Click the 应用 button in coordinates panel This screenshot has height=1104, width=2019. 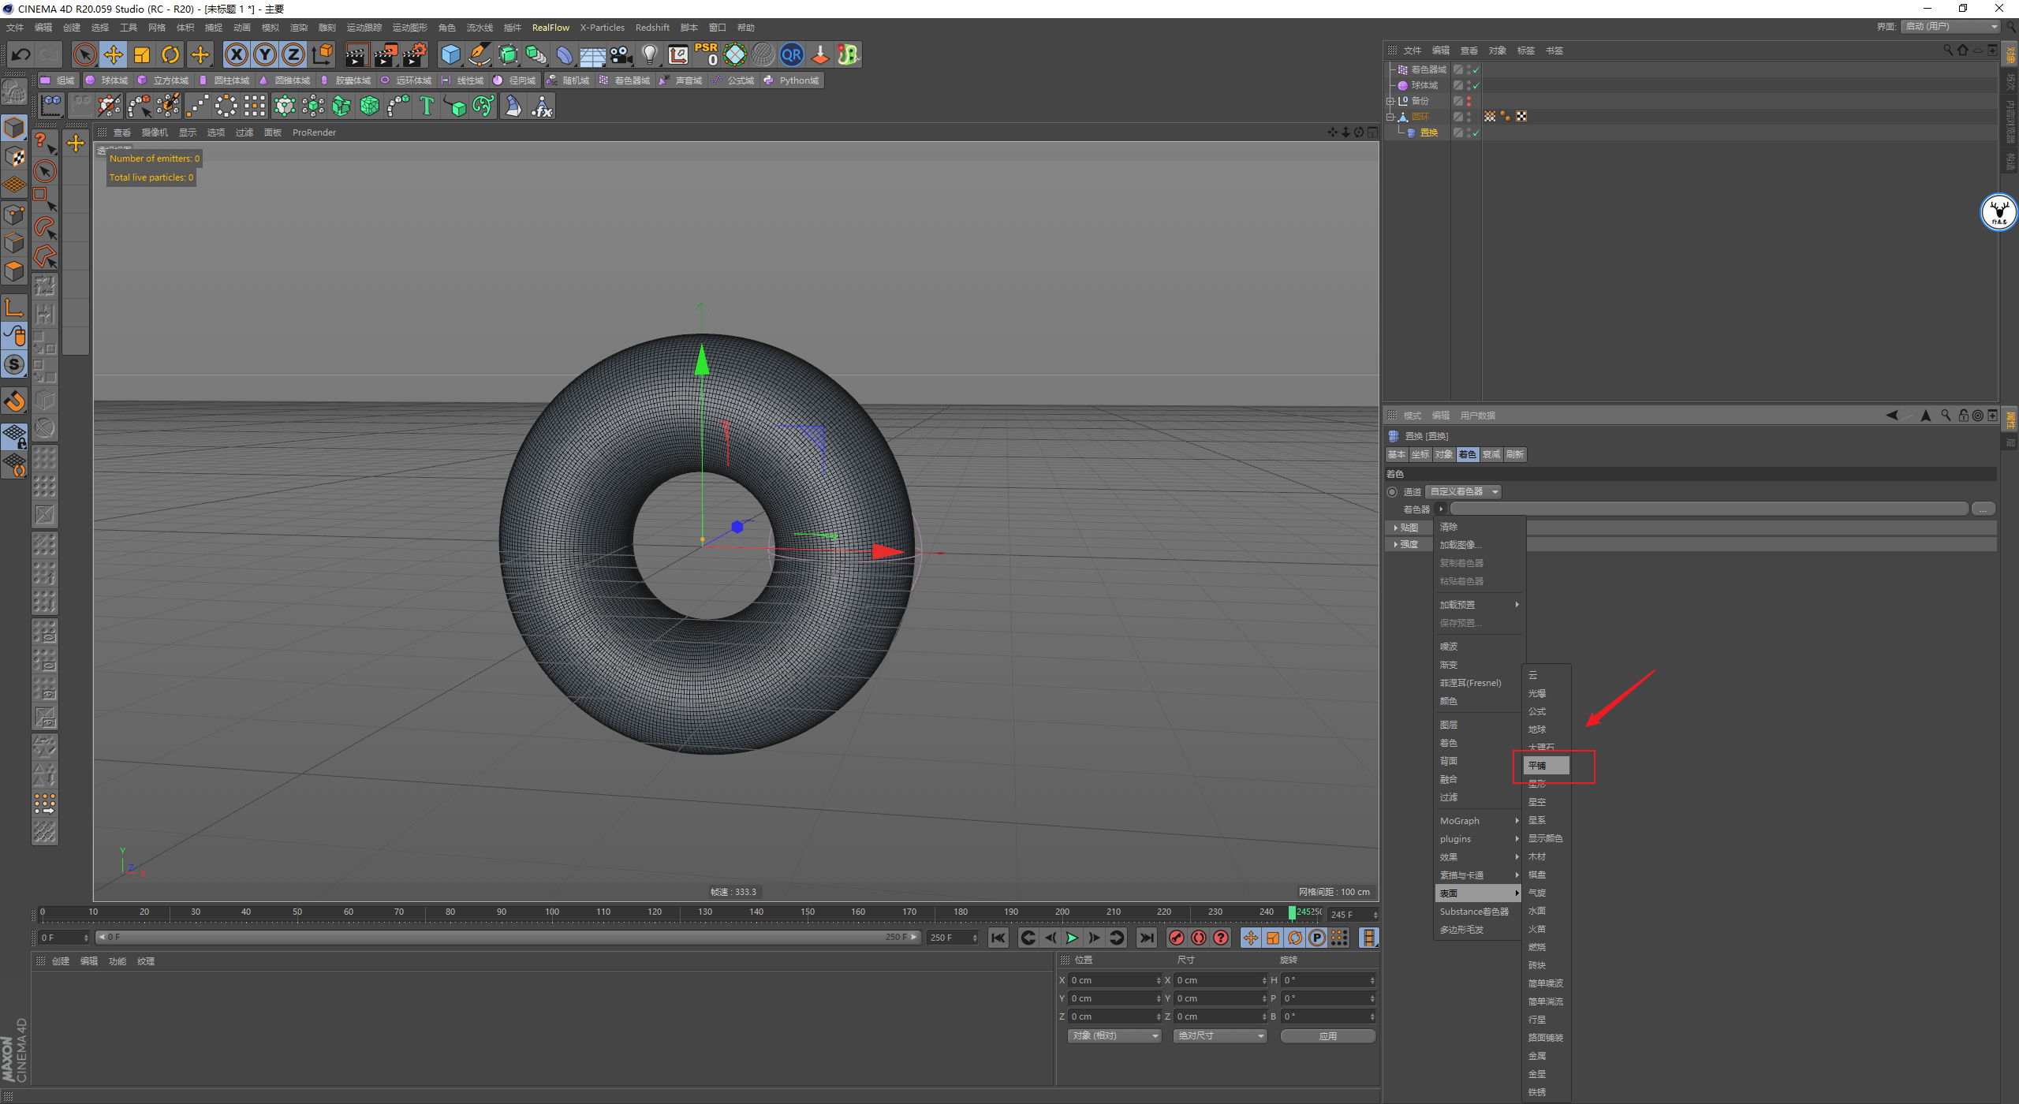coord(1327,1036)
